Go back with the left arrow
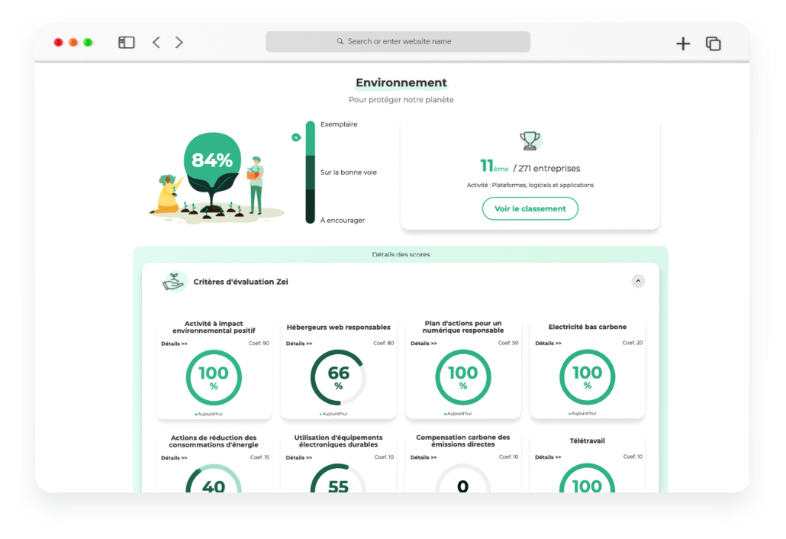 click(x=156, y=43)
